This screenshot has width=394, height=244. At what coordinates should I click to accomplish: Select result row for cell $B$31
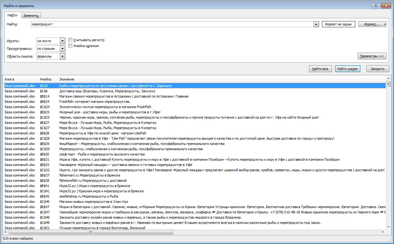(195, 159)
